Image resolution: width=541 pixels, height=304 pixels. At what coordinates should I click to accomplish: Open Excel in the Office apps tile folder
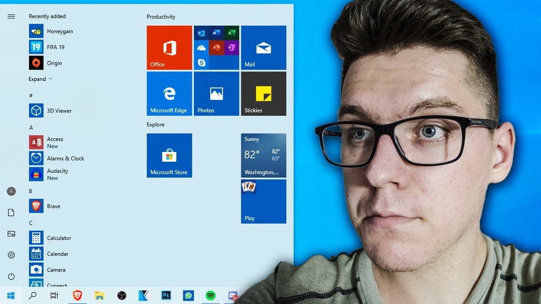[232, 33]
